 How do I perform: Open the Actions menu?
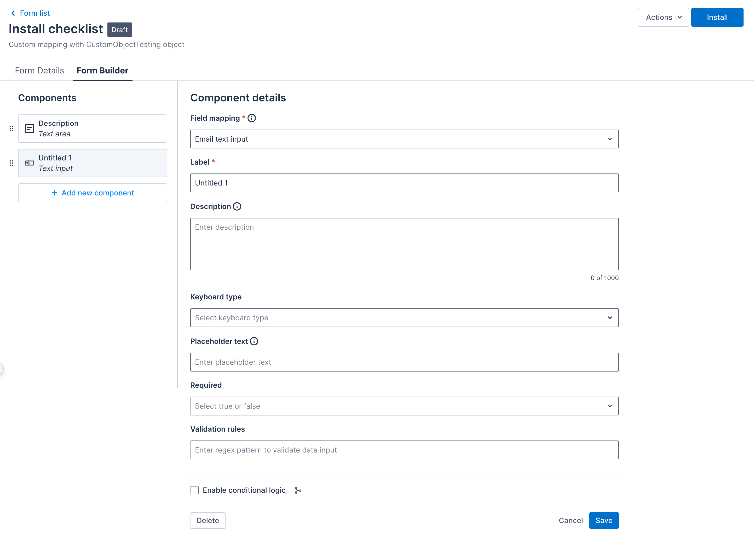tap(663, 17)
